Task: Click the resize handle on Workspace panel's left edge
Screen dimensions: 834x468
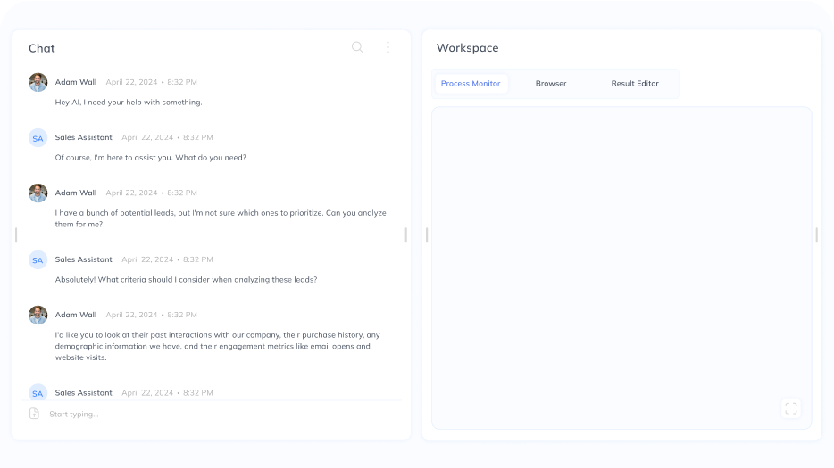Action: [427, 234]
